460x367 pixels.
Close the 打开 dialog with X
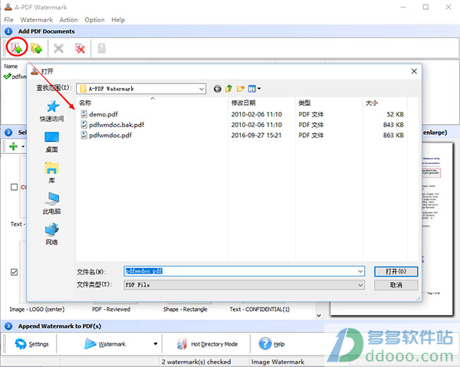click(414, 71)
